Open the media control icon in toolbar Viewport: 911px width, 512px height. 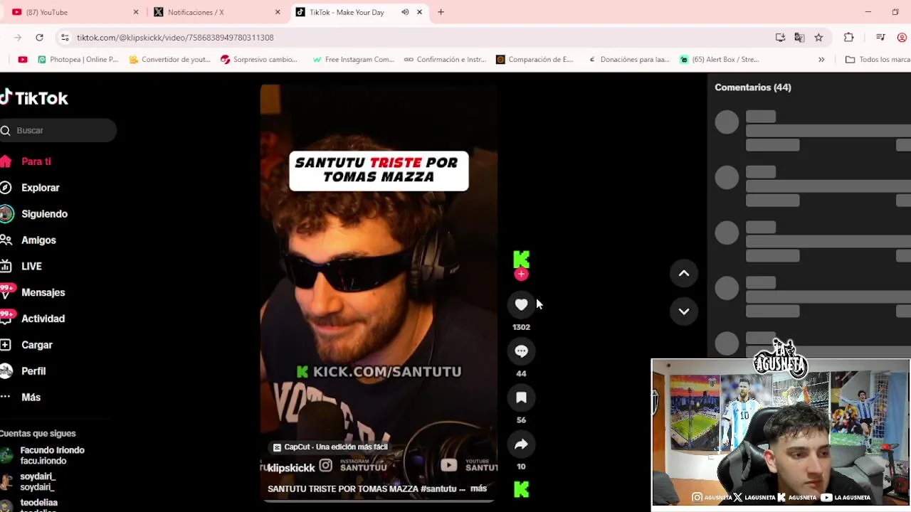coord(880,37)
